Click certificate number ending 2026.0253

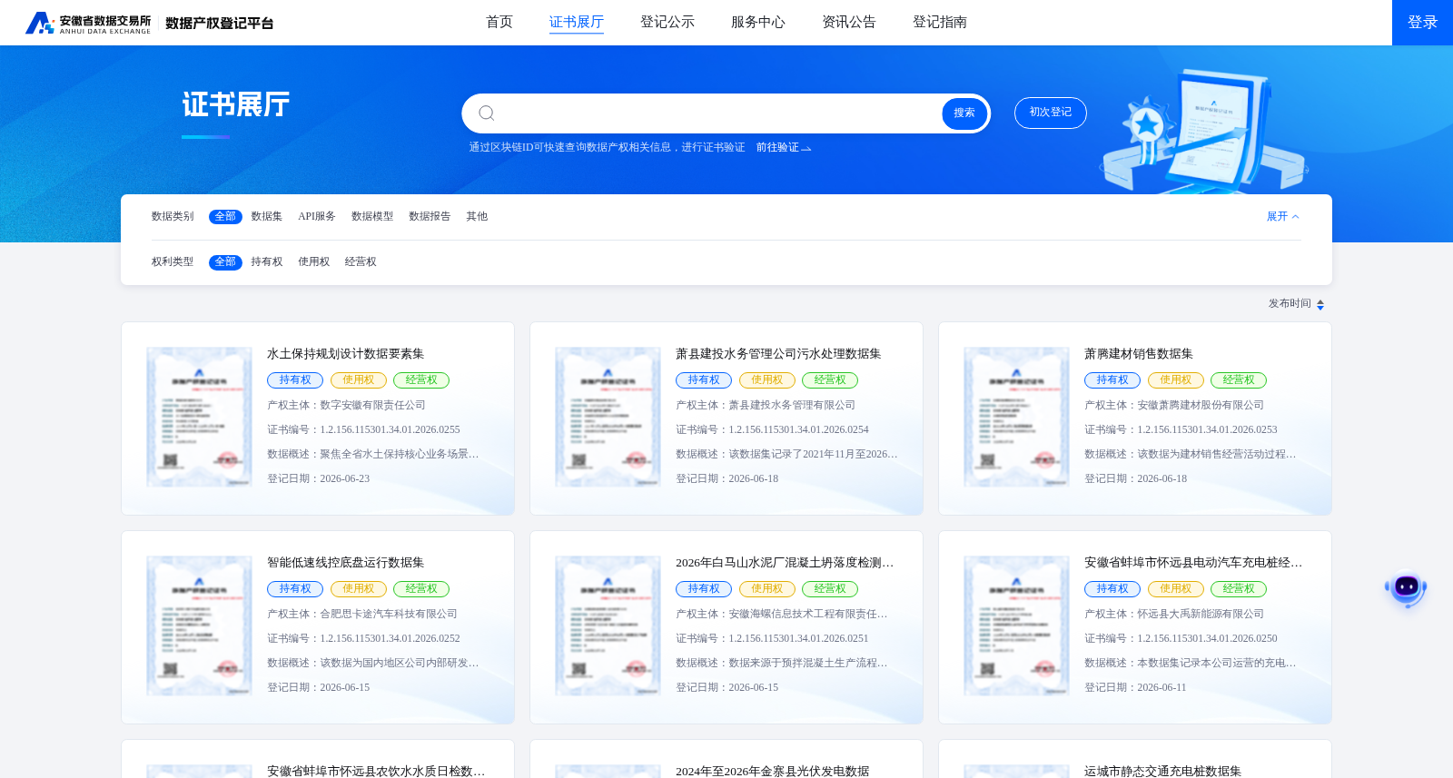click(1181, 429)
